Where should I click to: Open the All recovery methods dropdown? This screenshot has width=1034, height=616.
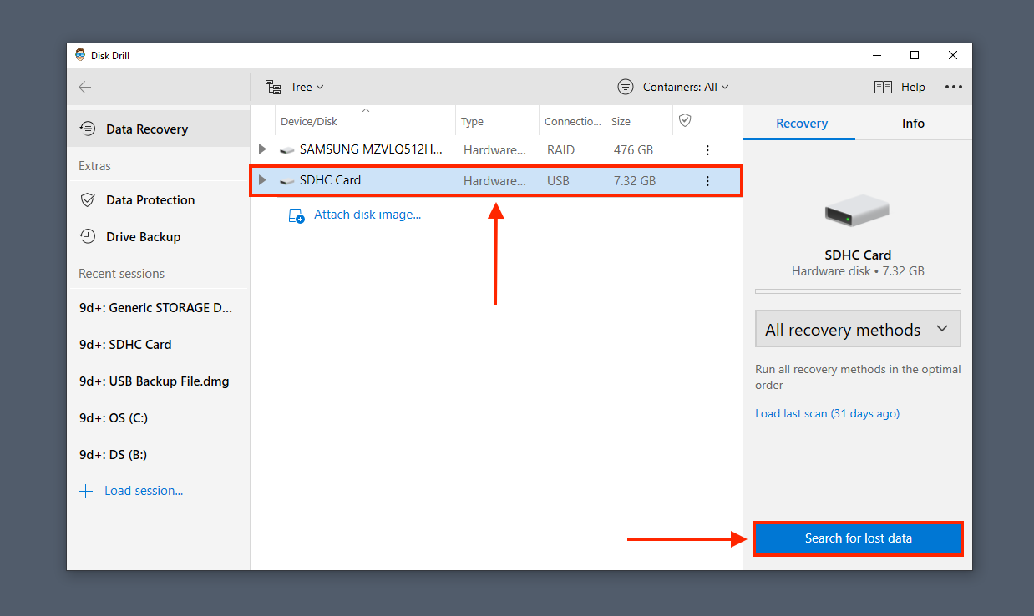click(858, 329)
